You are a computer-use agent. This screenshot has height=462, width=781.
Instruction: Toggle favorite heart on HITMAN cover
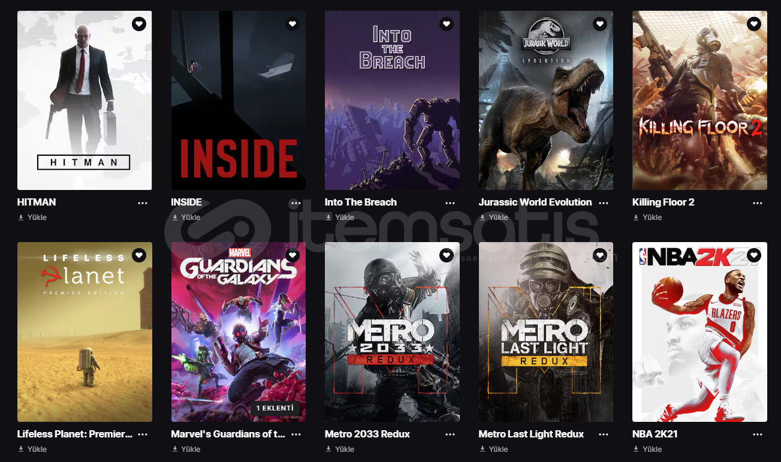point(139,24)
